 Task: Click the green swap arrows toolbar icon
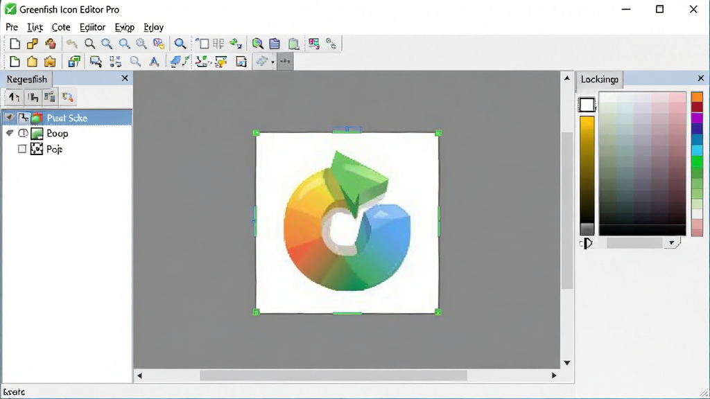[236, 44]
